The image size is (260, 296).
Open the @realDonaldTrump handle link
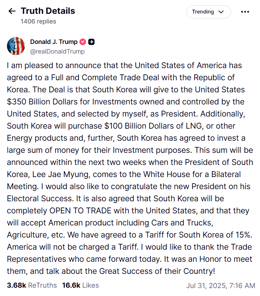(x=57, y=51)
